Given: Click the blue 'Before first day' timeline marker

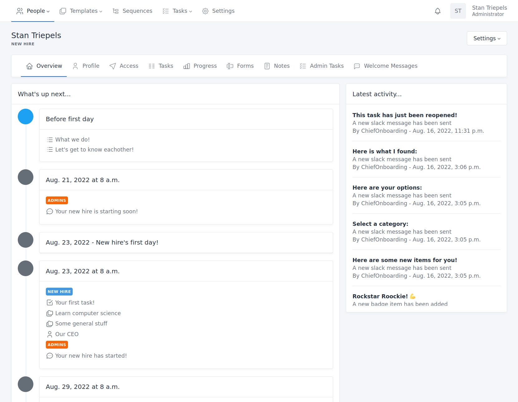Looking at the screenshot, I should click(26, 117).
